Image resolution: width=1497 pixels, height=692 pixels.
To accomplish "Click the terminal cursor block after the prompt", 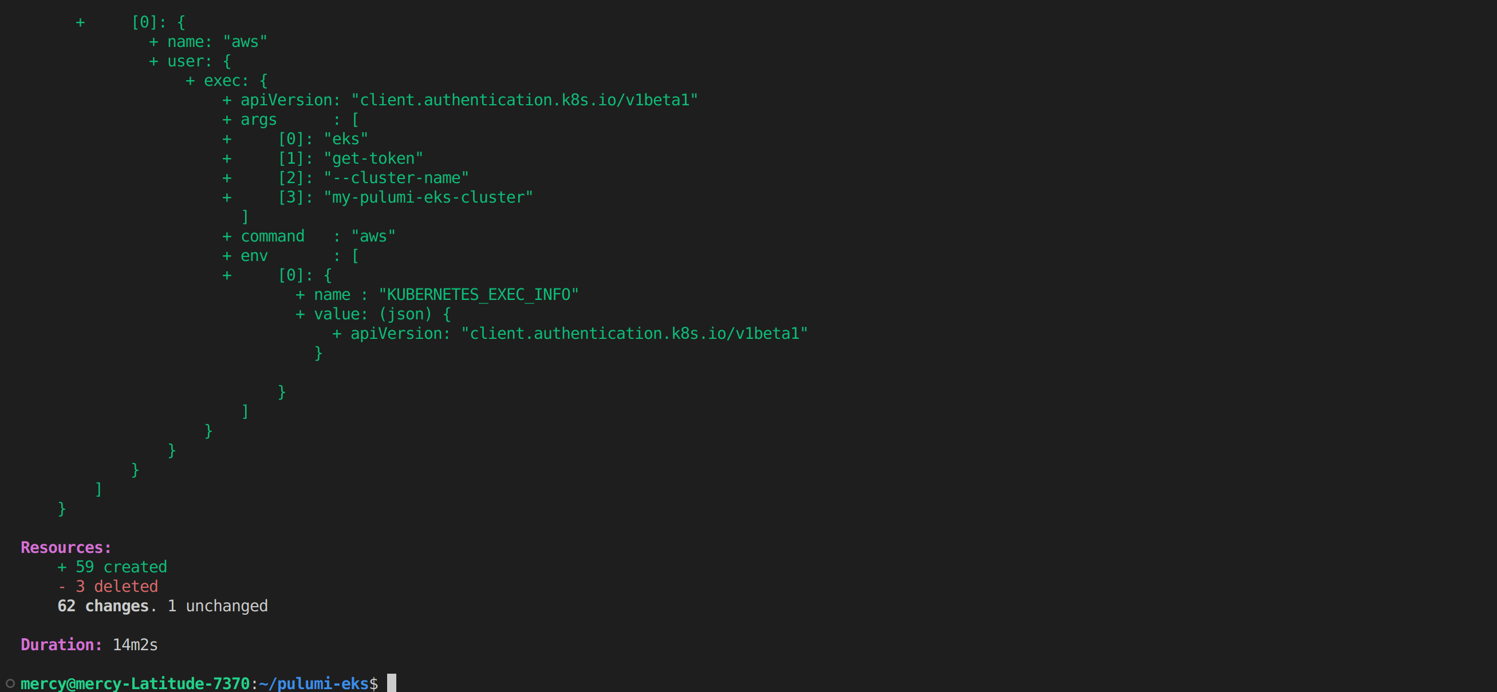I will pos(392,683).
